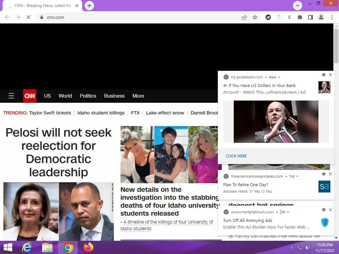Click the page vertical scrollbar thumb
The image size is (339, 254).
(x=336, y=46)
